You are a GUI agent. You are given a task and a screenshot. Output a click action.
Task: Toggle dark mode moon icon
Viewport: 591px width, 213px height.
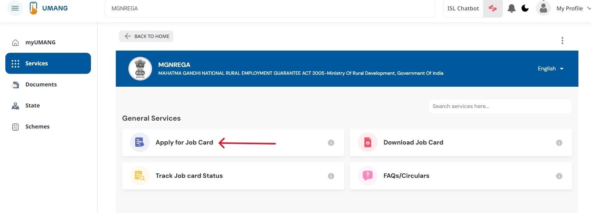525,8
